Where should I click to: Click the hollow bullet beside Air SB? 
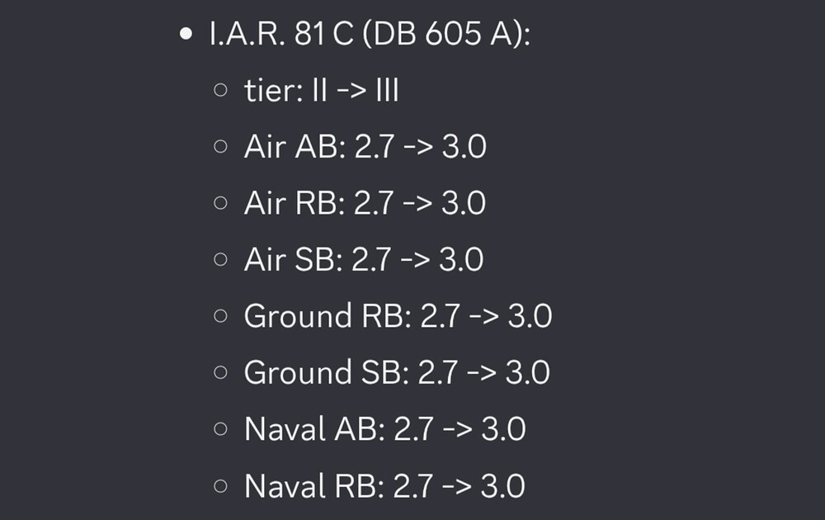pos(221,259)
